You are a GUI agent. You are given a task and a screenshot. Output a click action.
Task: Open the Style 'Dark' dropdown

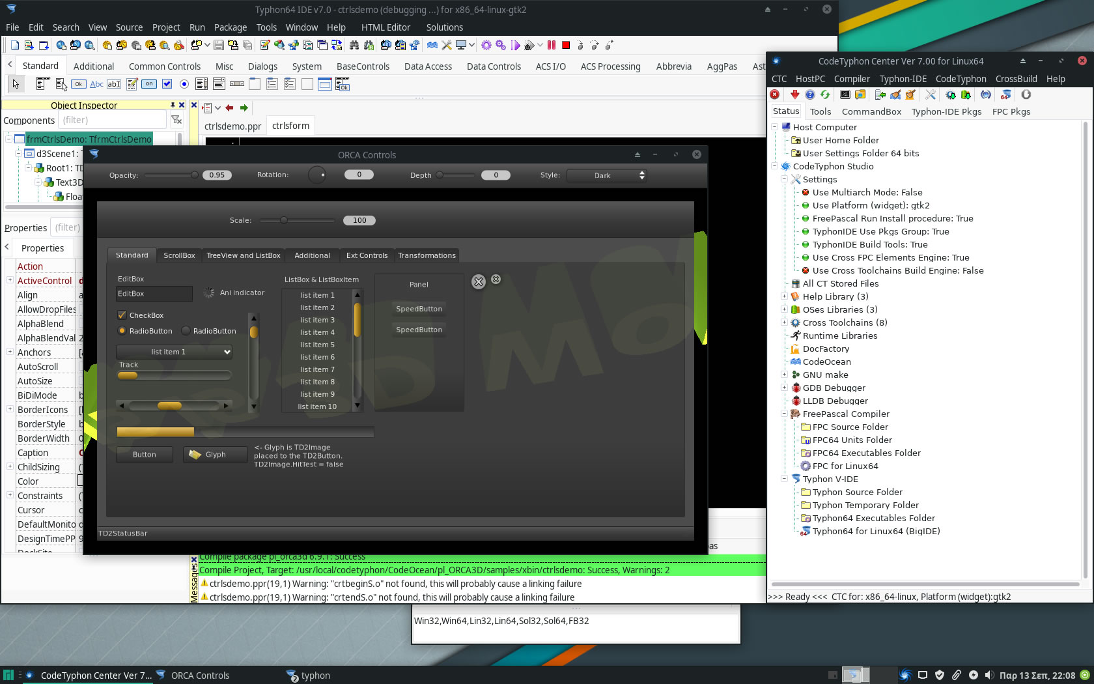click(x=606, y=175)
